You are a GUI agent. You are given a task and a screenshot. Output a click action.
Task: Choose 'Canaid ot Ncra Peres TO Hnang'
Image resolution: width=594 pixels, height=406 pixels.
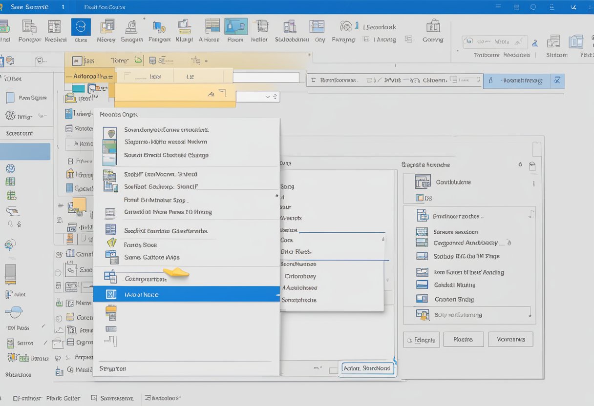[x=168, y=212]
